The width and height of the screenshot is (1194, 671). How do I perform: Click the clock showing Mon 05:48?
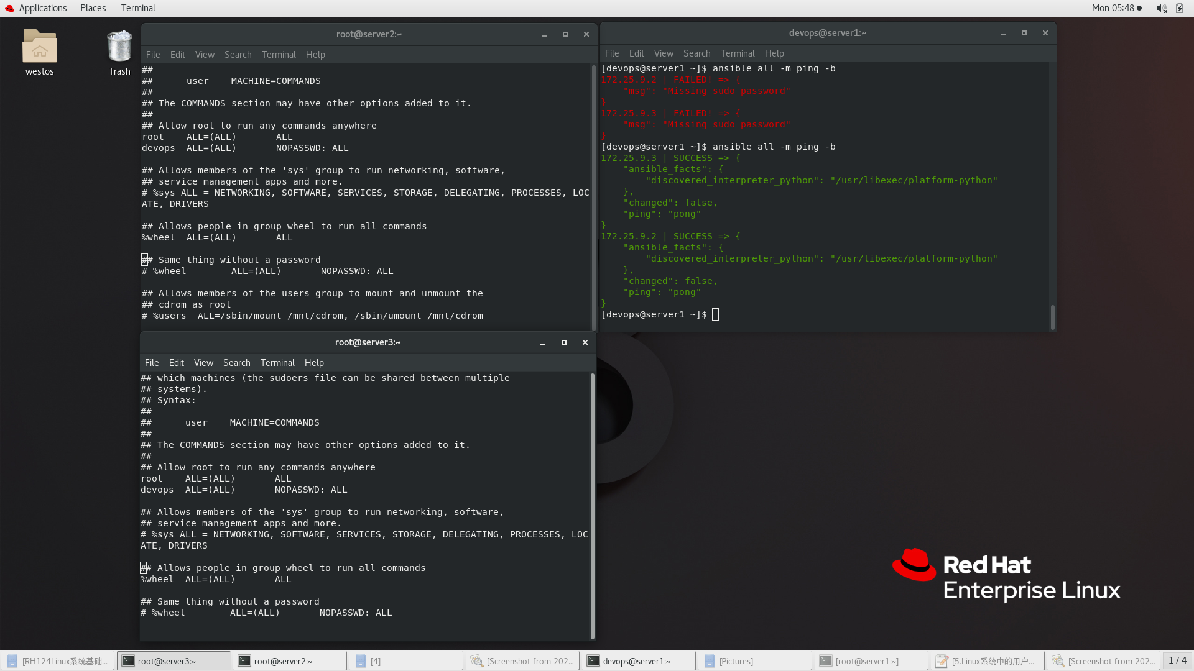[1113, 8]
